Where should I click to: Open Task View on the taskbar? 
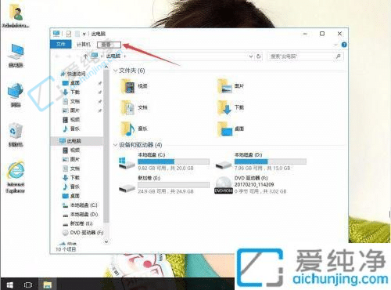click(28, 285)
